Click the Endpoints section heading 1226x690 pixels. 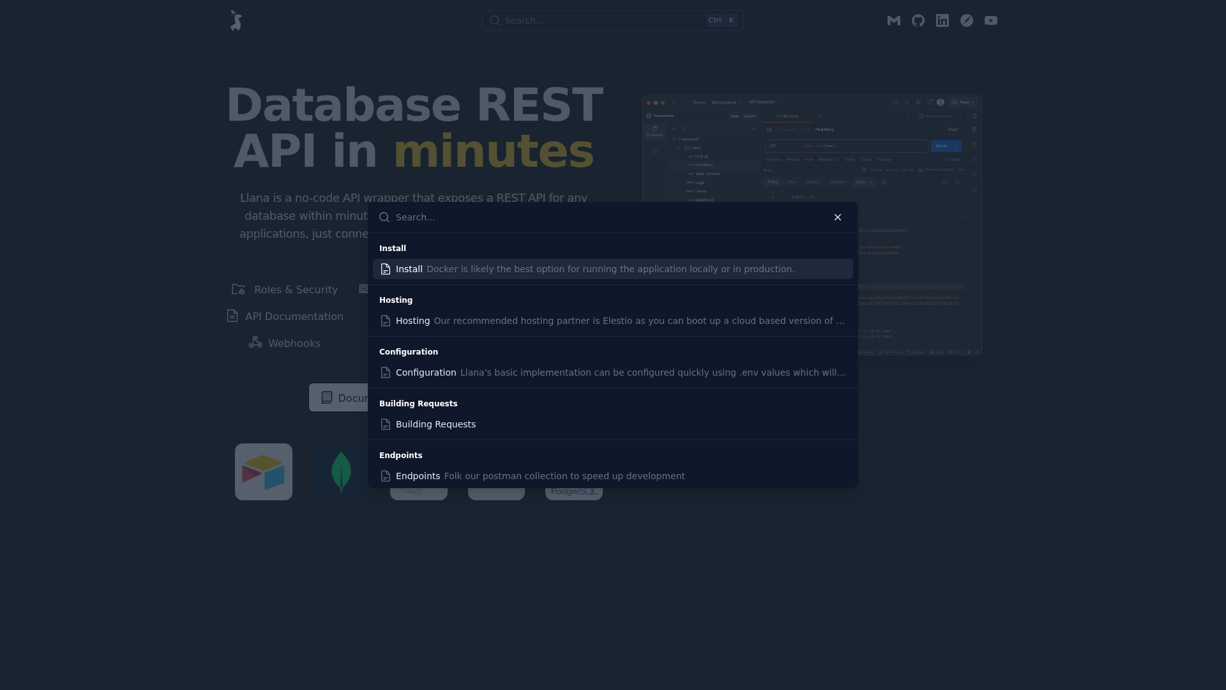coord(401,456)
